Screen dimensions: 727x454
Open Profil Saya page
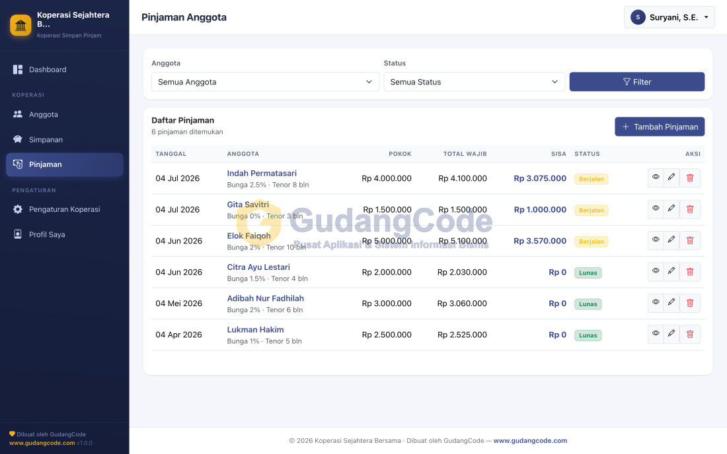[x=65, y=234]
